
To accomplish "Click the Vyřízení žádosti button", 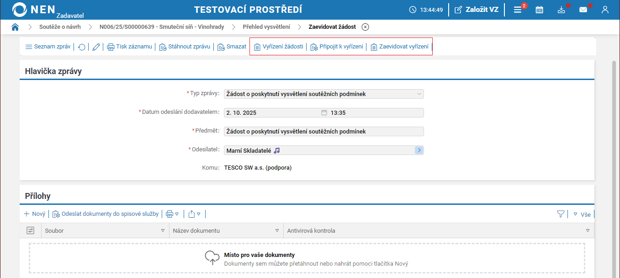I will [x=278, y=47].
